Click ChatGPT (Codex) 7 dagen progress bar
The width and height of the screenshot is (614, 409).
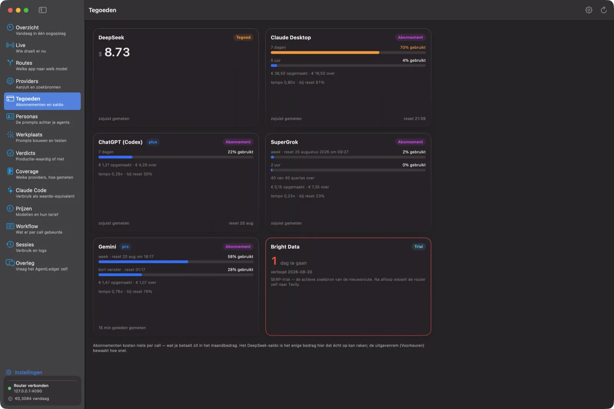tap(176, 157)
